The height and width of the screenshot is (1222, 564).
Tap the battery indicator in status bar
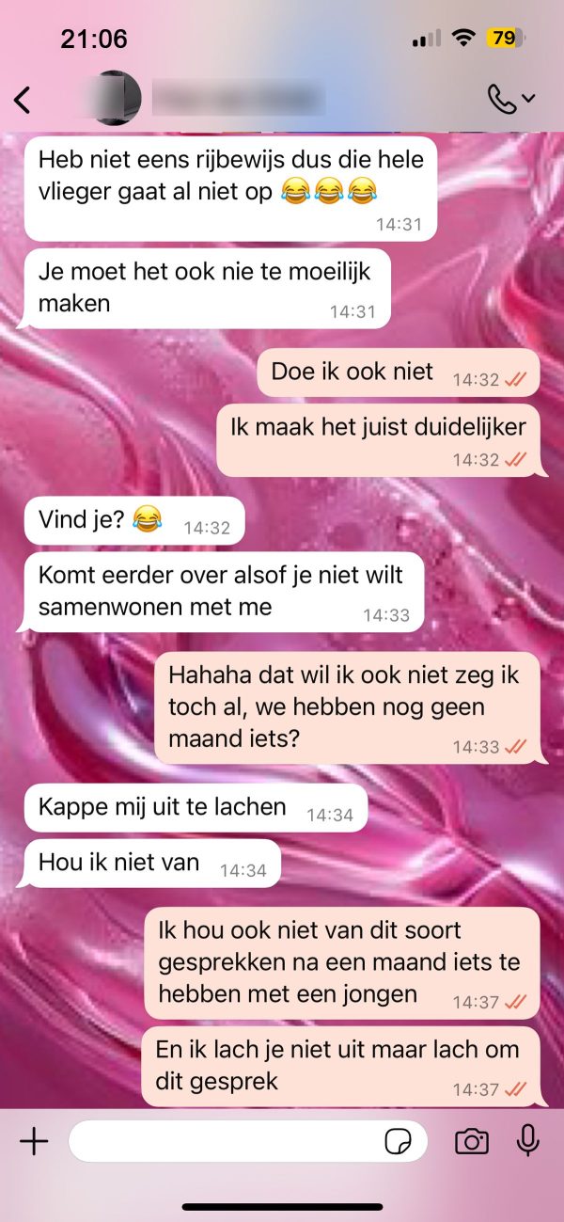pyautogui.click(x=505, y=39)
